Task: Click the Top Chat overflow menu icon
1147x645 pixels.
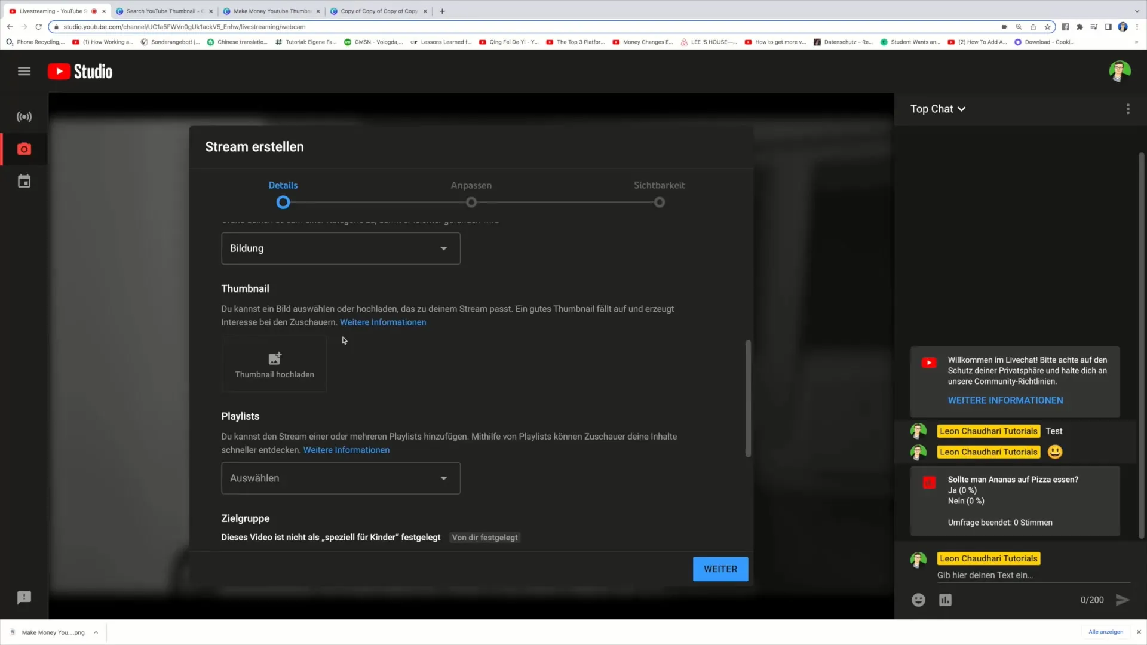Action: 1128,109
